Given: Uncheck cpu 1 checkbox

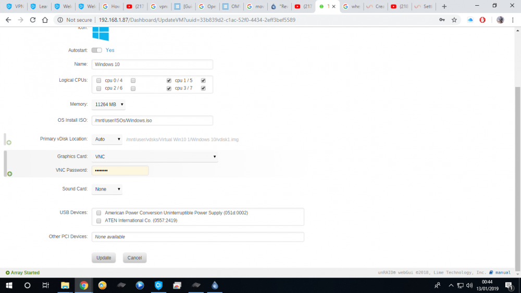Looking at the screenshot, I should 169,81.
